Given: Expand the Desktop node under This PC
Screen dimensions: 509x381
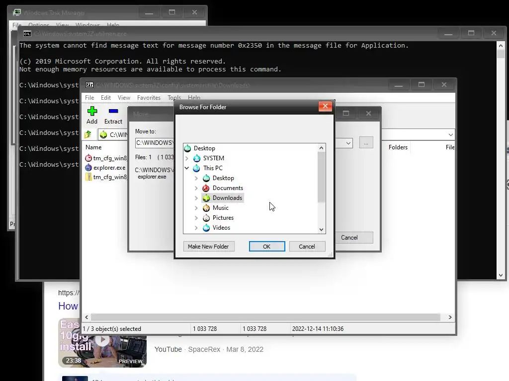Looking at the screenshot, I should click(x=196, y=178).
